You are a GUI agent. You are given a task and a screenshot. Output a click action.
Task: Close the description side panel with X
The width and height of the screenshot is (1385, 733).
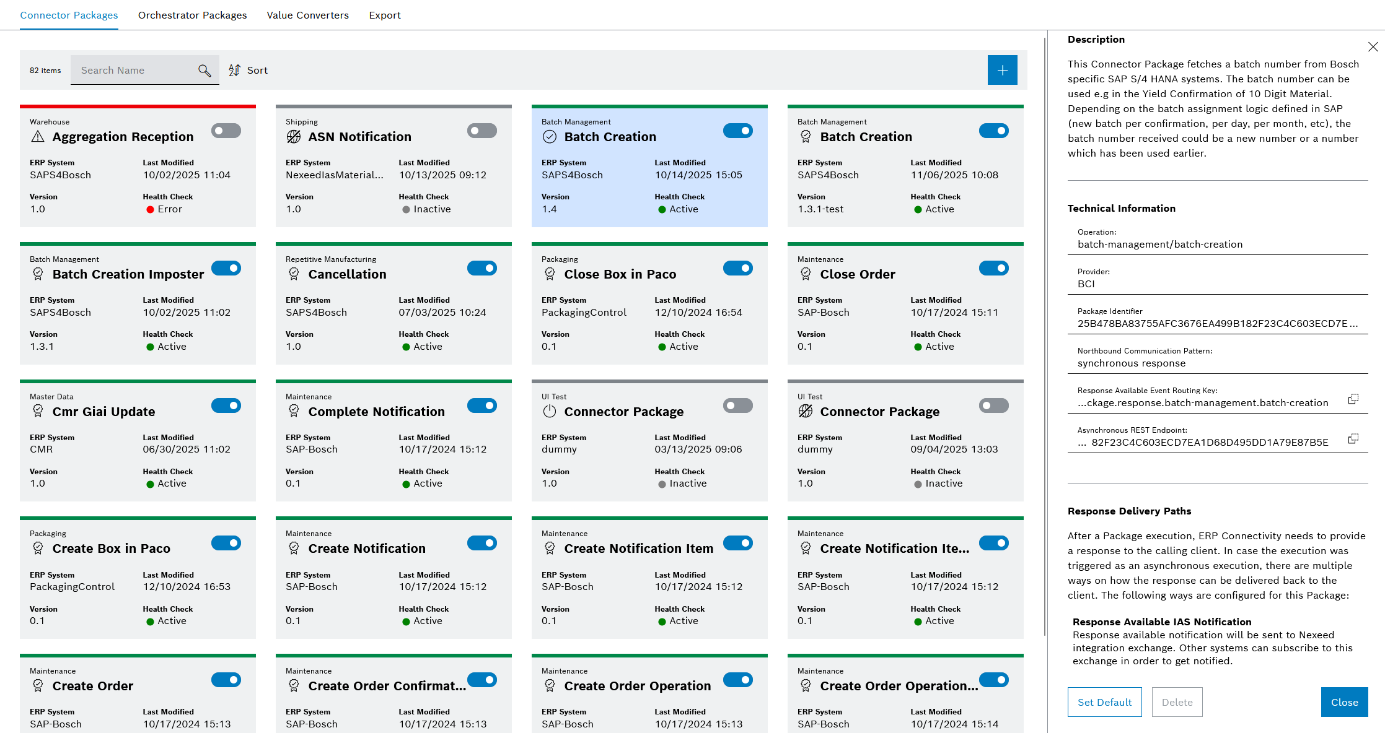click(x=1373, y=47)
